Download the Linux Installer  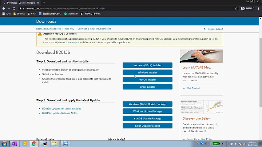pyautogui.click(x=147, y=87)
